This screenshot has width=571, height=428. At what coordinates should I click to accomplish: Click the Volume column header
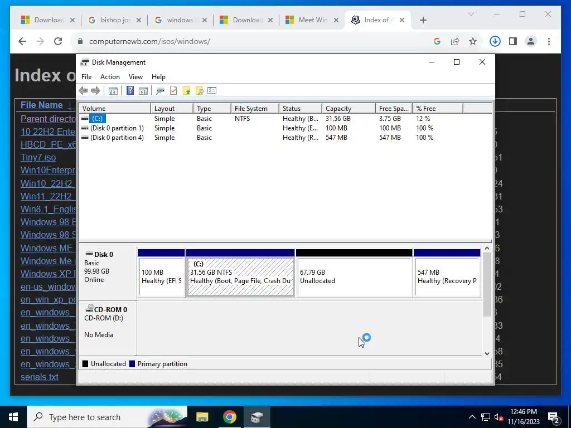(x=115, y=109)
